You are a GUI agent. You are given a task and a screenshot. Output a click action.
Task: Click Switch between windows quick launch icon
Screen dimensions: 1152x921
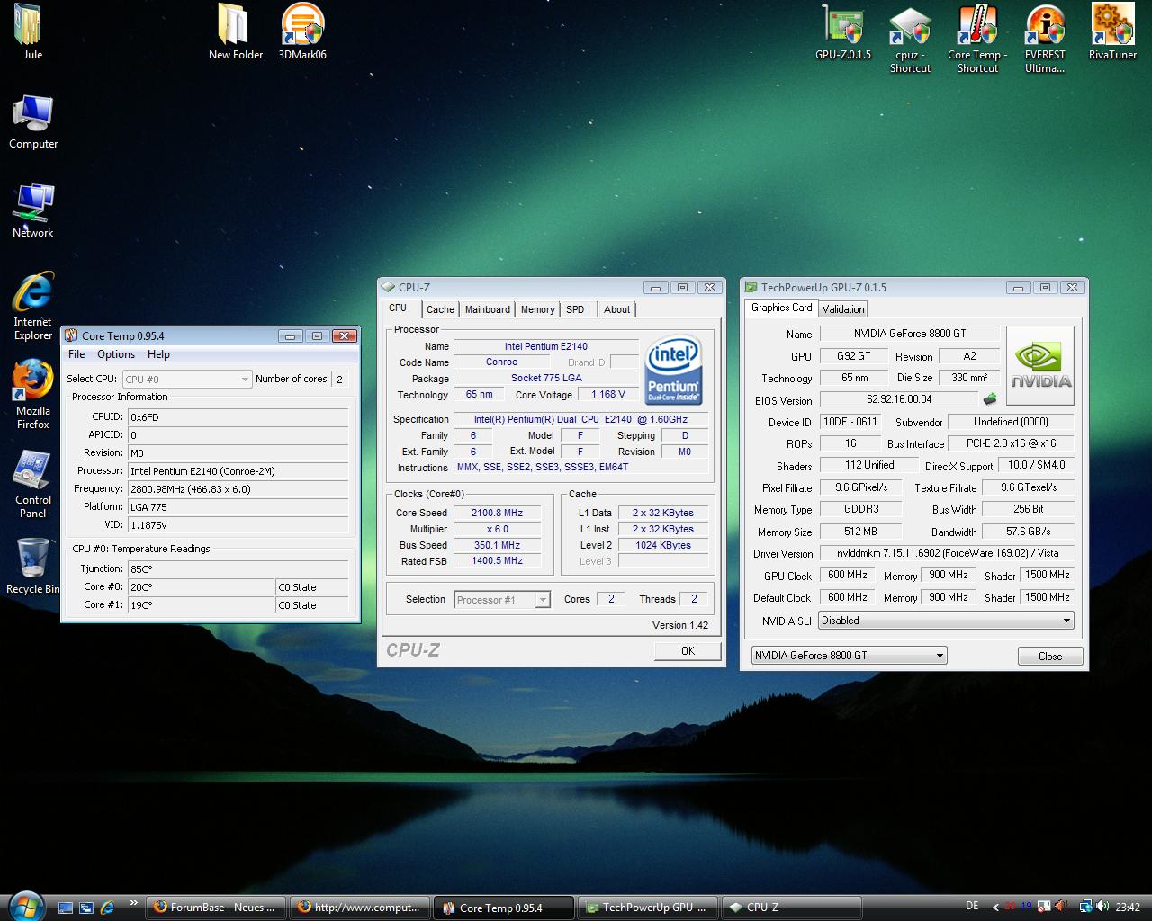86,908
